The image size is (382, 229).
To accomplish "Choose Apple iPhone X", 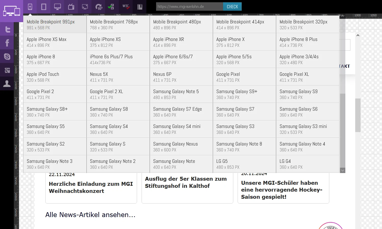I will tap(244, 42).
